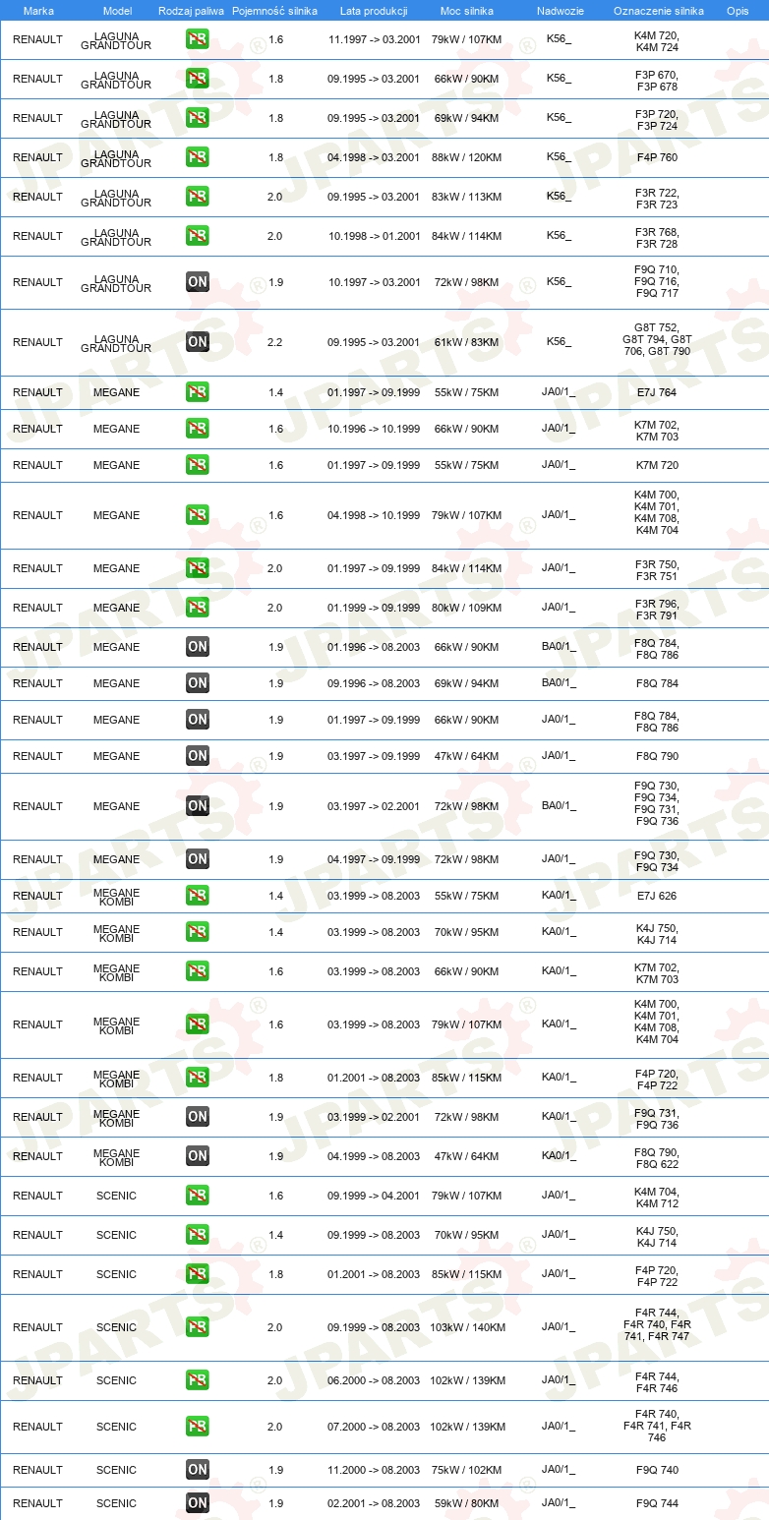Select the 2.2 engine capacity cell
This screenshot has width=769, height=1520.
(275, 342)
